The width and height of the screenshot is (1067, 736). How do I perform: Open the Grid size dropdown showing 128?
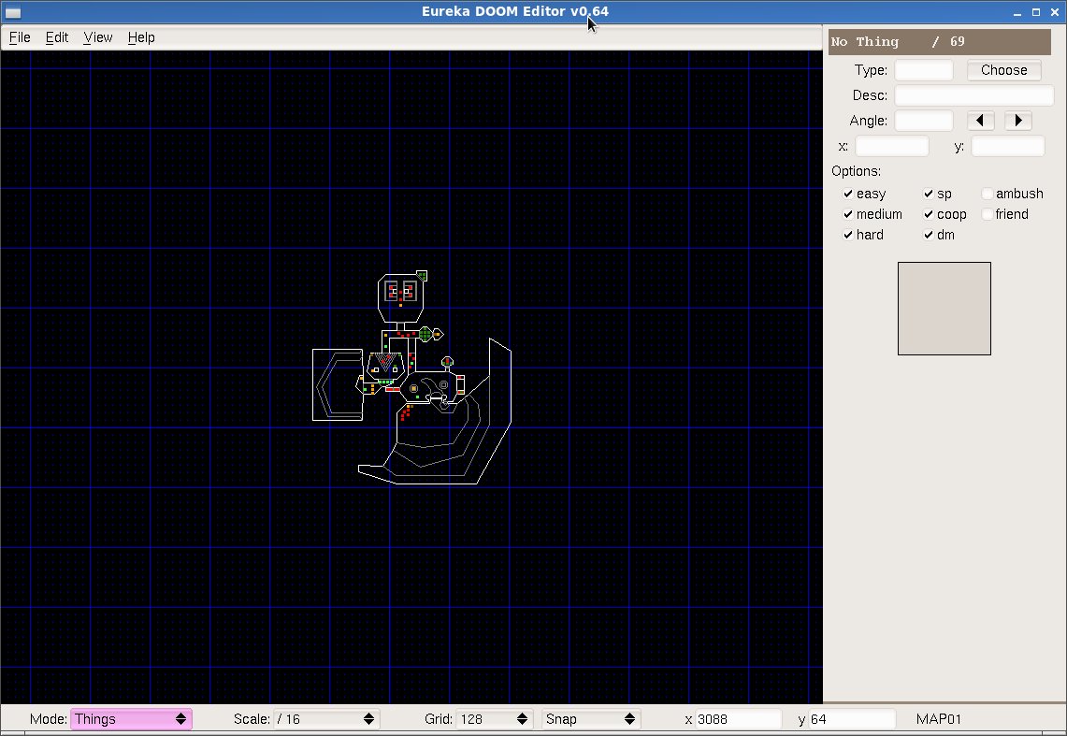point(494,719)
